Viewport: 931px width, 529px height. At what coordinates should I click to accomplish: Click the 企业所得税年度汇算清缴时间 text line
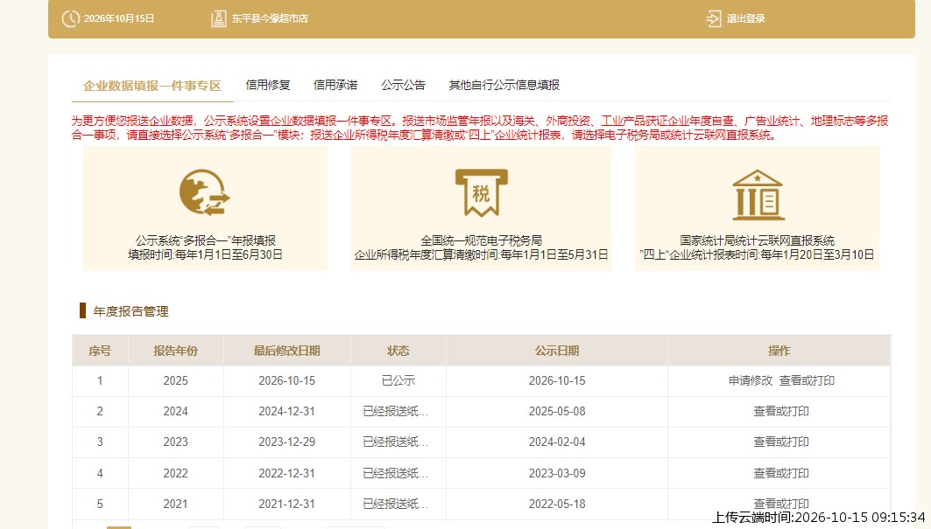click(x=481, y=255)
